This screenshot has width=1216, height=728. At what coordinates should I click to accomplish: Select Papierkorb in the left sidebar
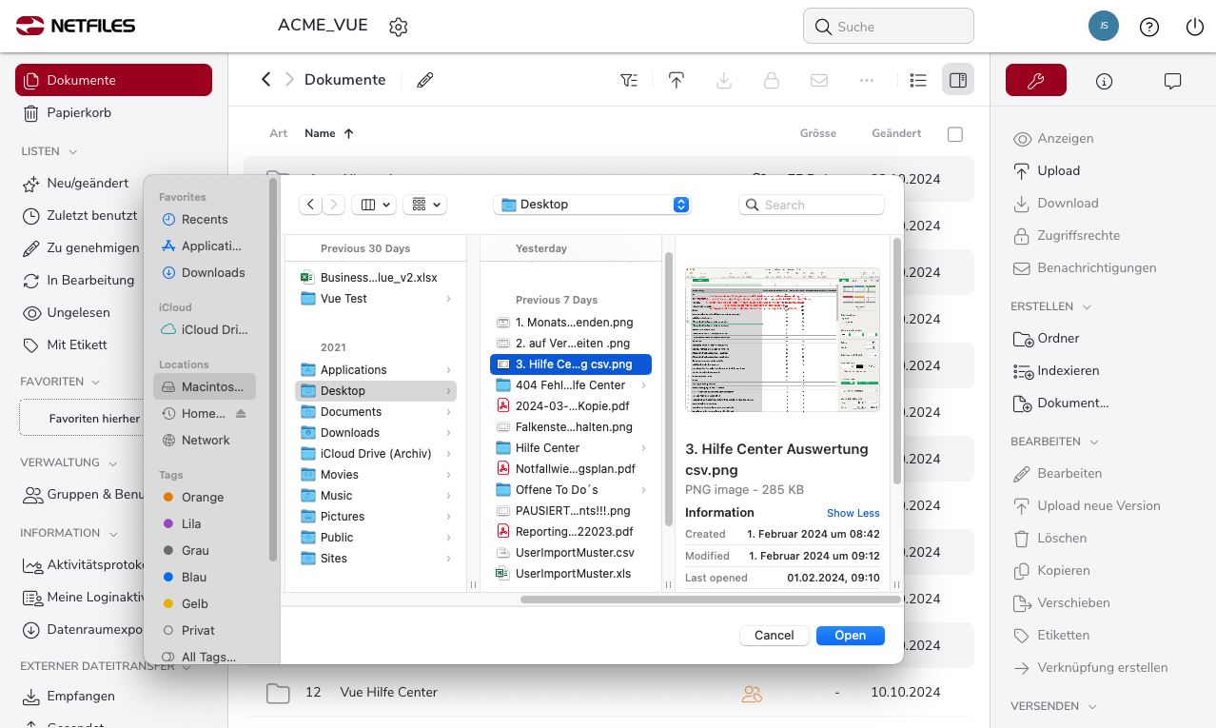point(79,113)
